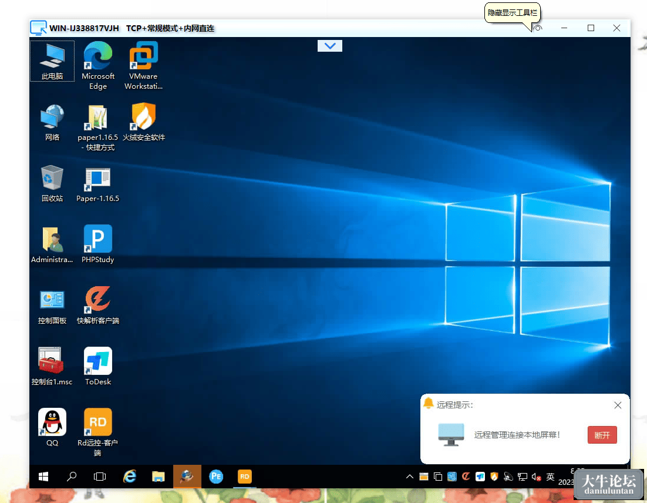This screenshot has height=503, width=647.
Task: Close the 远程提示 notification popup
Action: pyautogui.click(x=617, y=405)
